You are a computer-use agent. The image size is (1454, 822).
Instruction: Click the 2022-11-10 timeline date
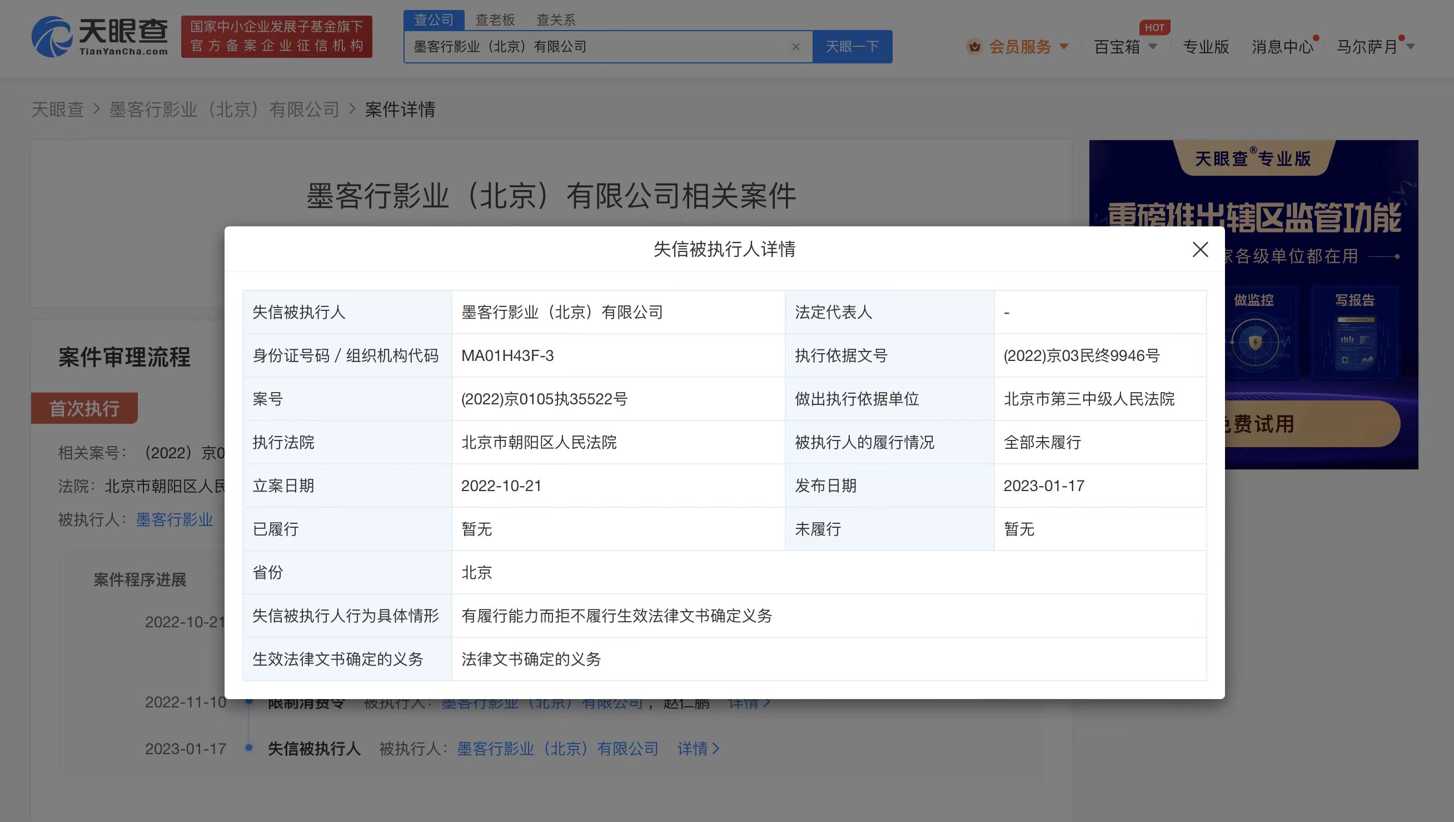186,702
